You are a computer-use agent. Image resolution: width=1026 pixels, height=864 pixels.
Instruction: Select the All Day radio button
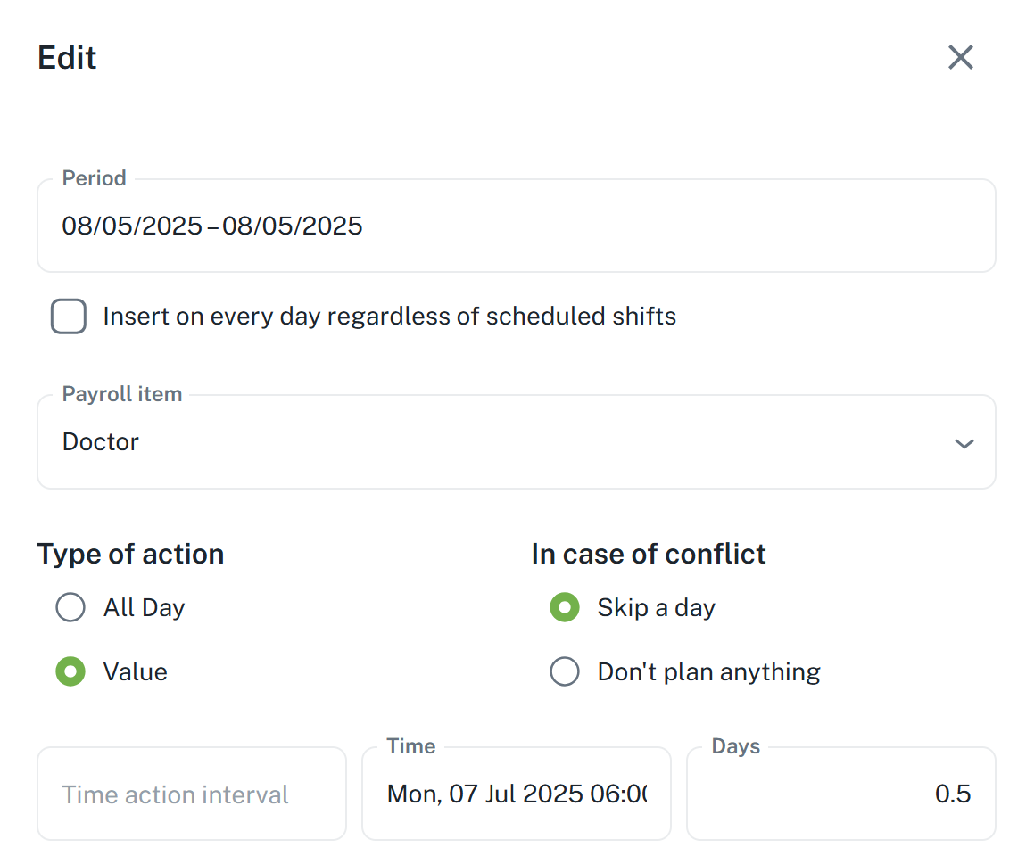point(70,608)
